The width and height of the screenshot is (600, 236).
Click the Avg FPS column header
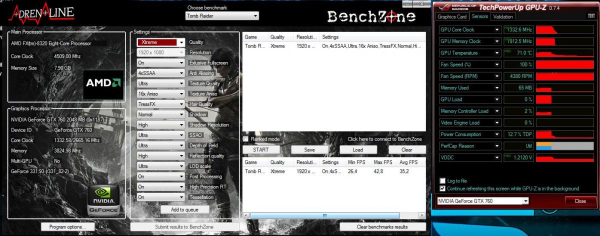tap(409, 162)
